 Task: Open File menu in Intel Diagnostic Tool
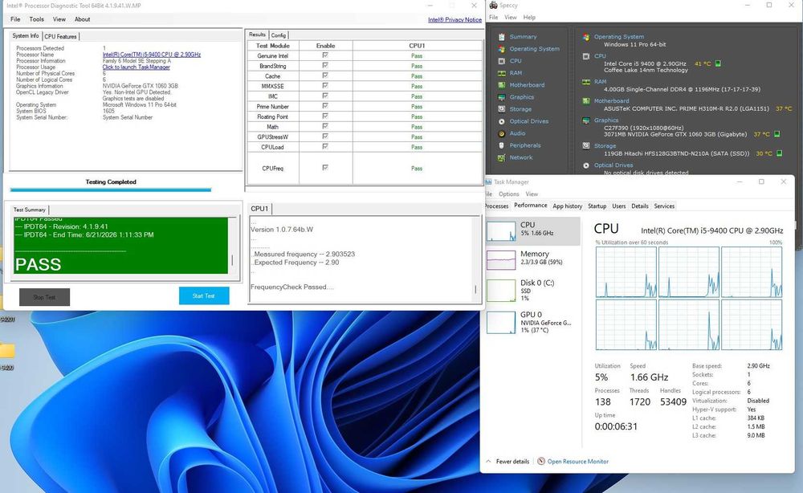[x=15, y=19]
